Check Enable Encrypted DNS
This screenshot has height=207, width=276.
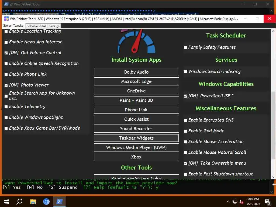click(x=185, y=120)
